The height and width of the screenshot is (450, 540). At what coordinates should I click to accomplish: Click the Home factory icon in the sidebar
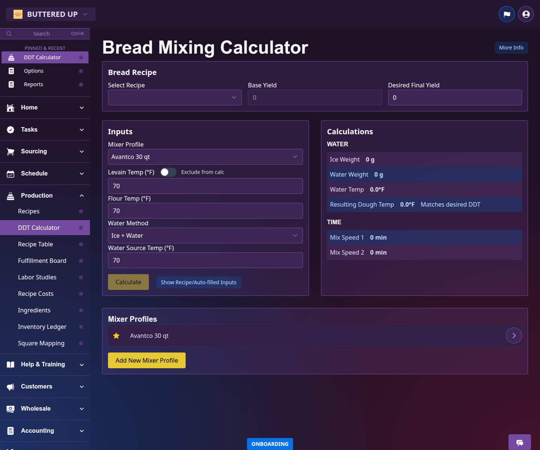pyautogui.click(x=10, y=107)
